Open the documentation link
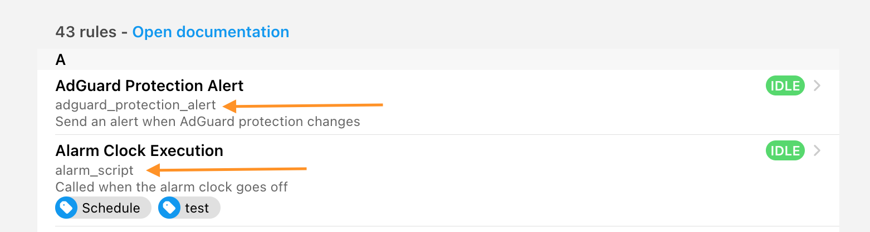870x232 pixels. coord(211,32)
